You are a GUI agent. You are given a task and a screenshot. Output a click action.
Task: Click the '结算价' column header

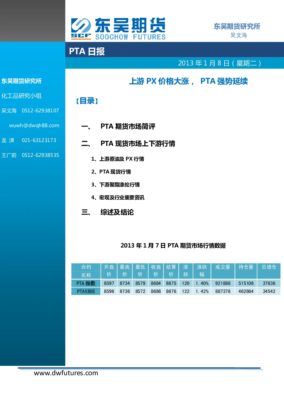pos(171,271)
